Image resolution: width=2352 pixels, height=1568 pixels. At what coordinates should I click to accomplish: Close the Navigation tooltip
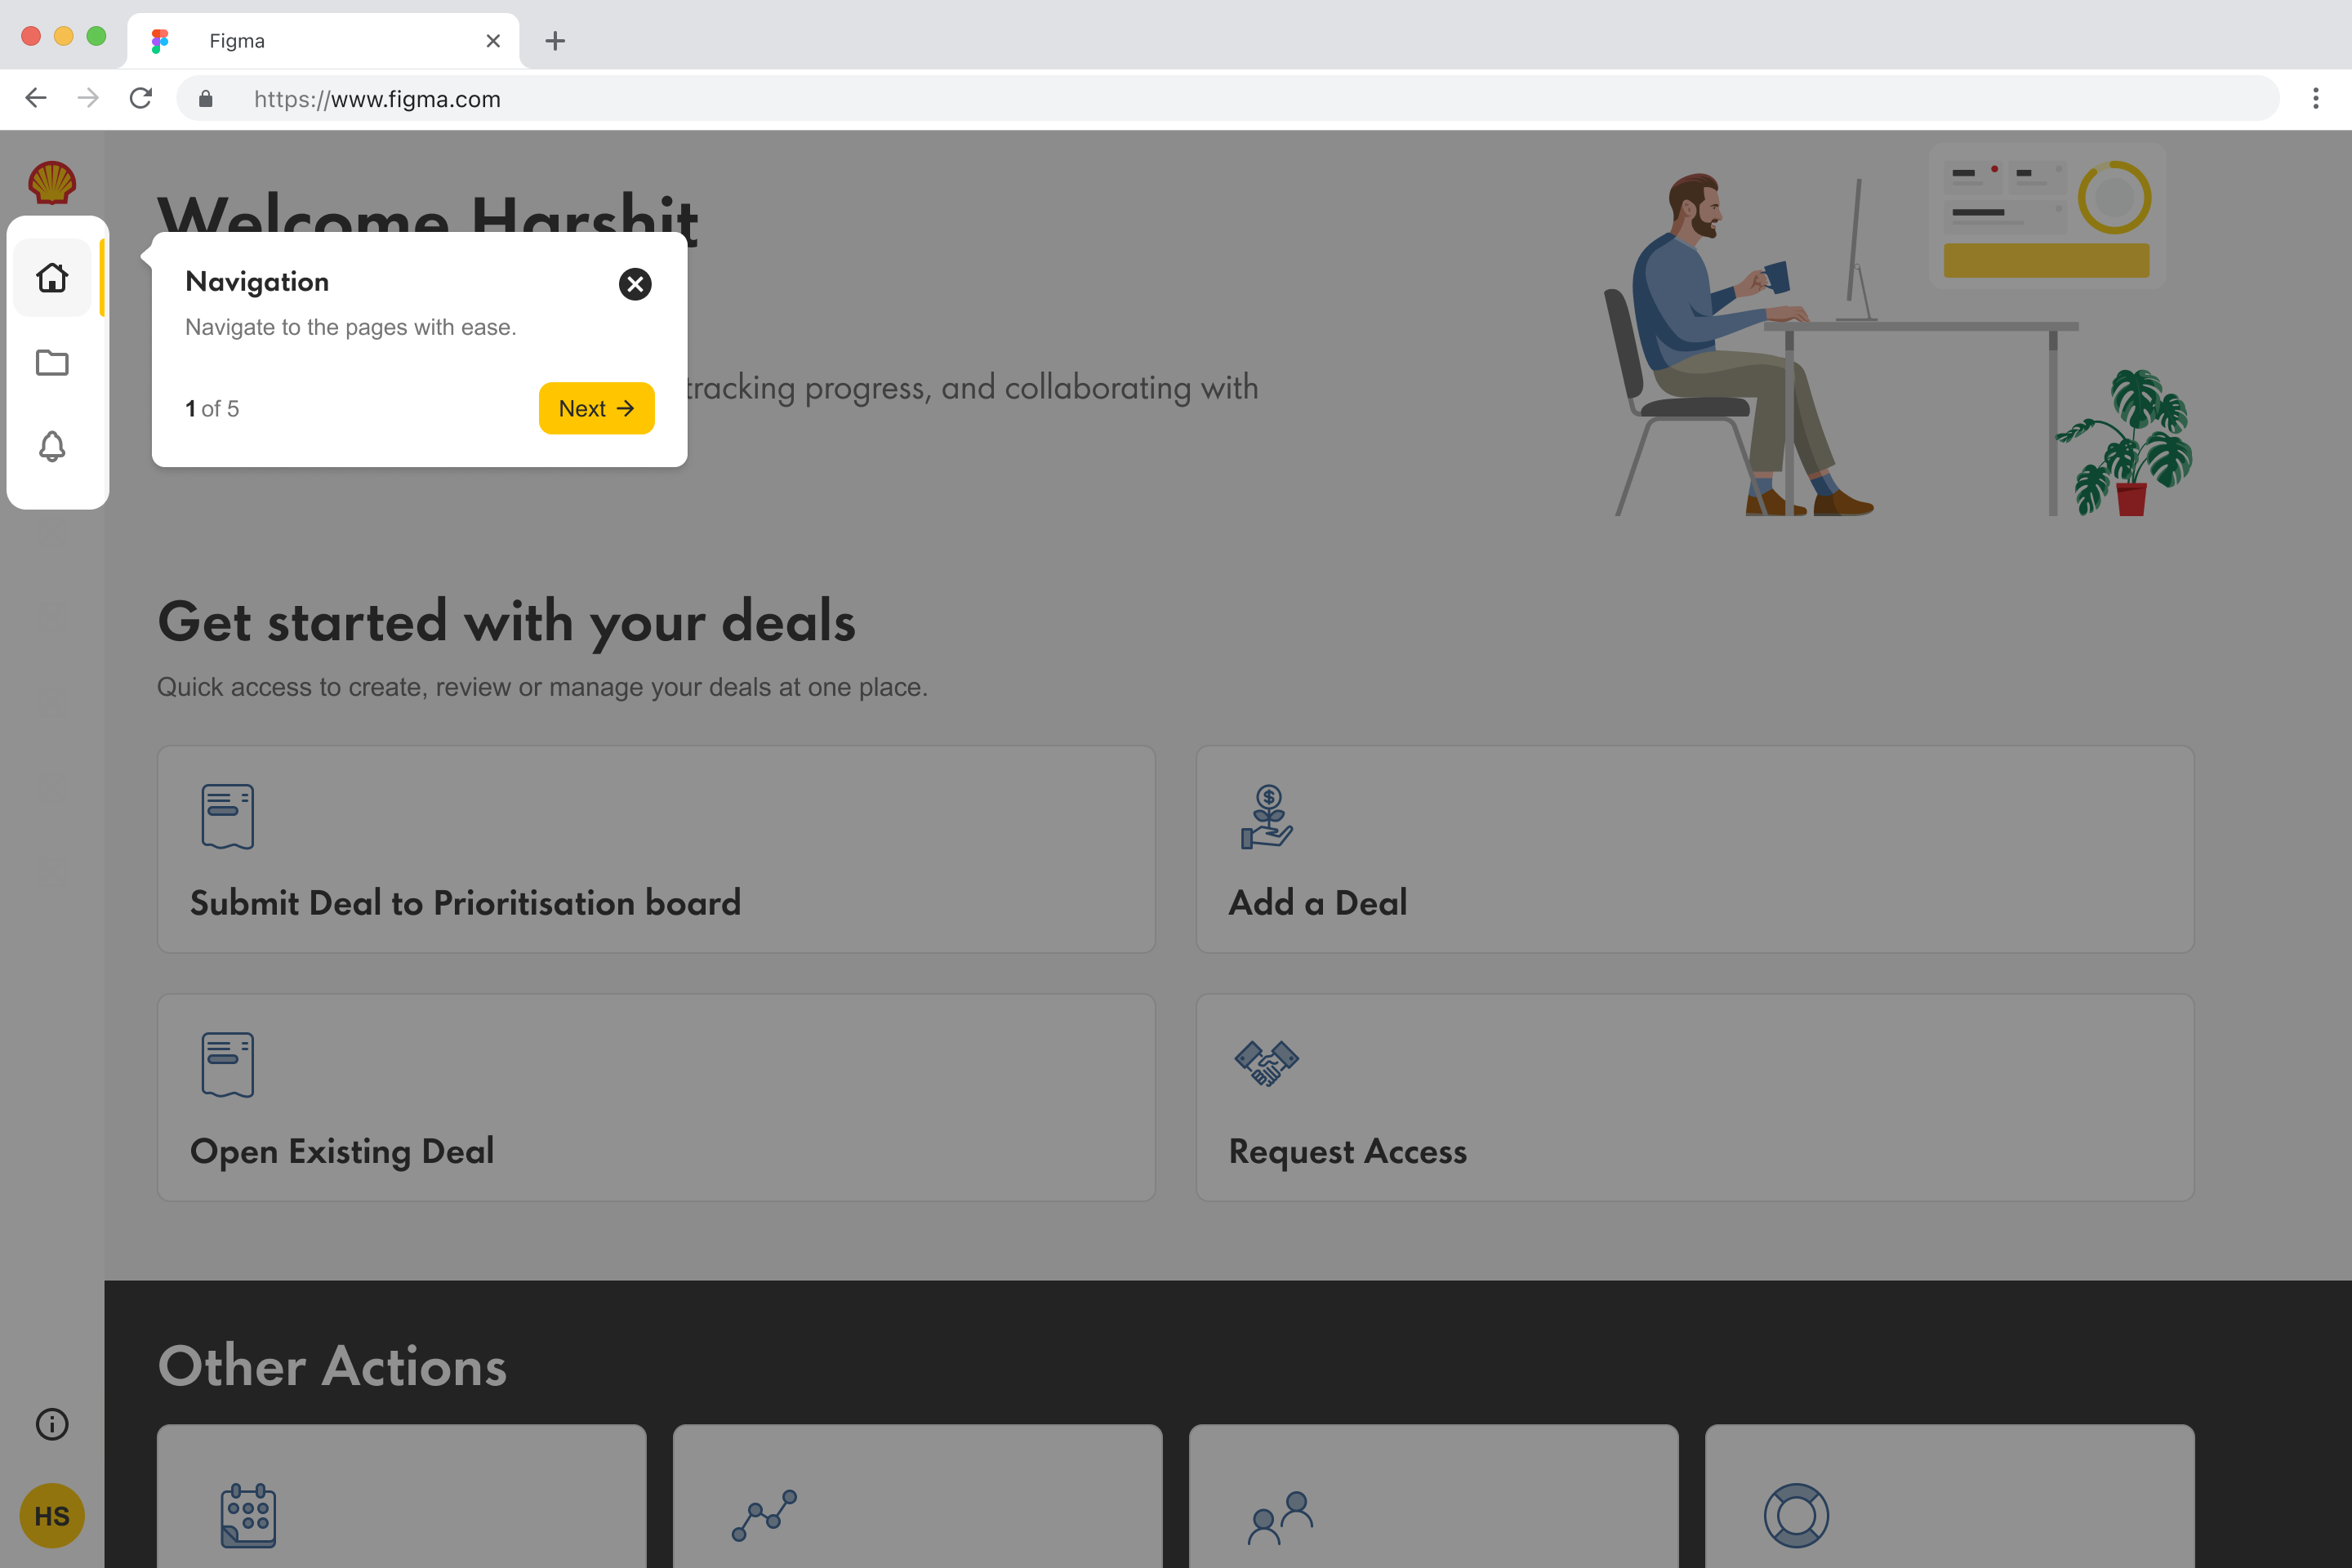[x=635, y=284]
